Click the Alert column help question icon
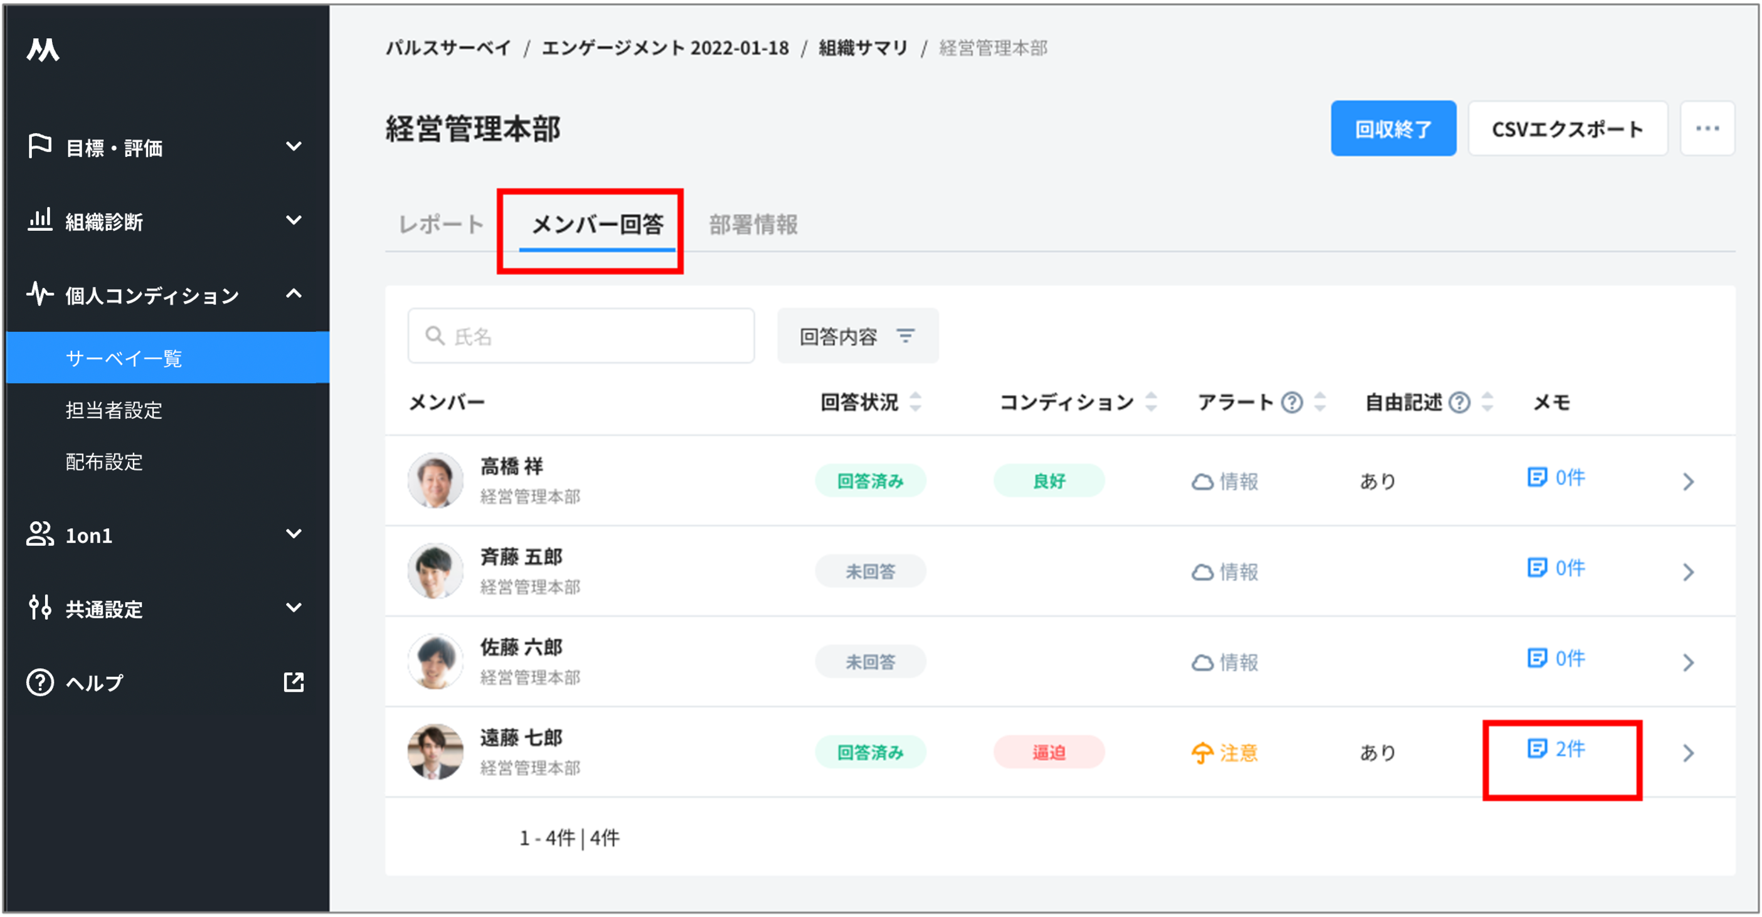 pos(1292,402)
